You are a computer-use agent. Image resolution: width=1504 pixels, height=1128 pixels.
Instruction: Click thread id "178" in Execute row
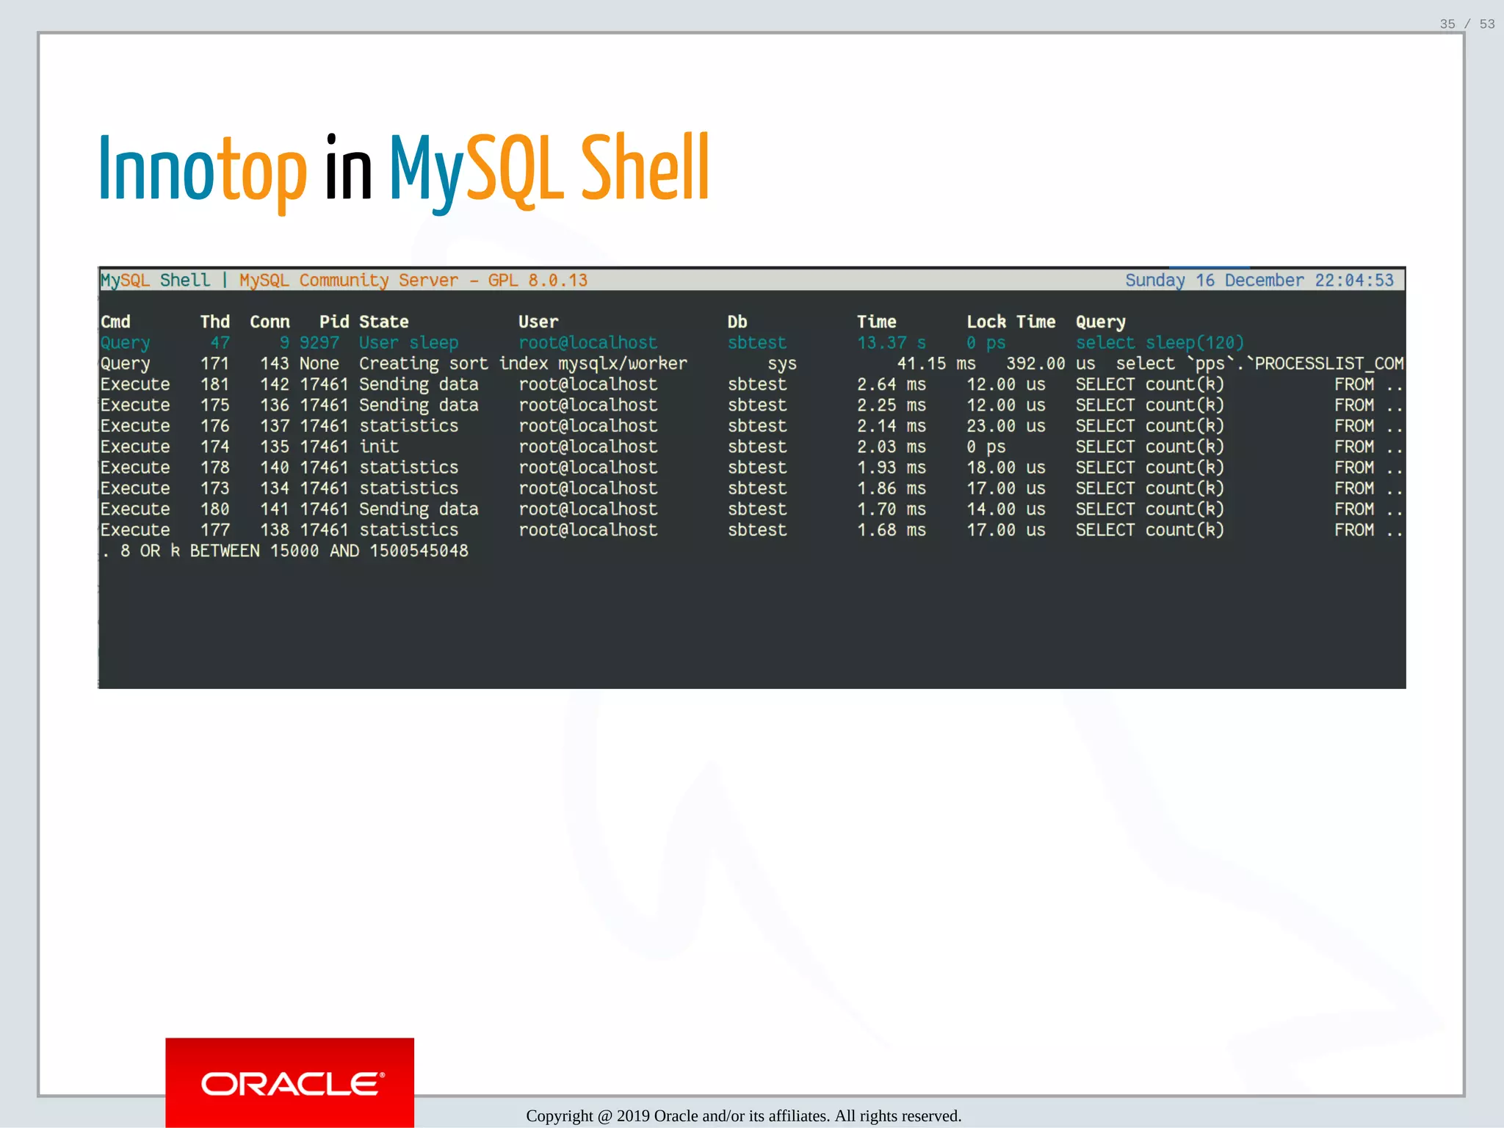[215, 468]
